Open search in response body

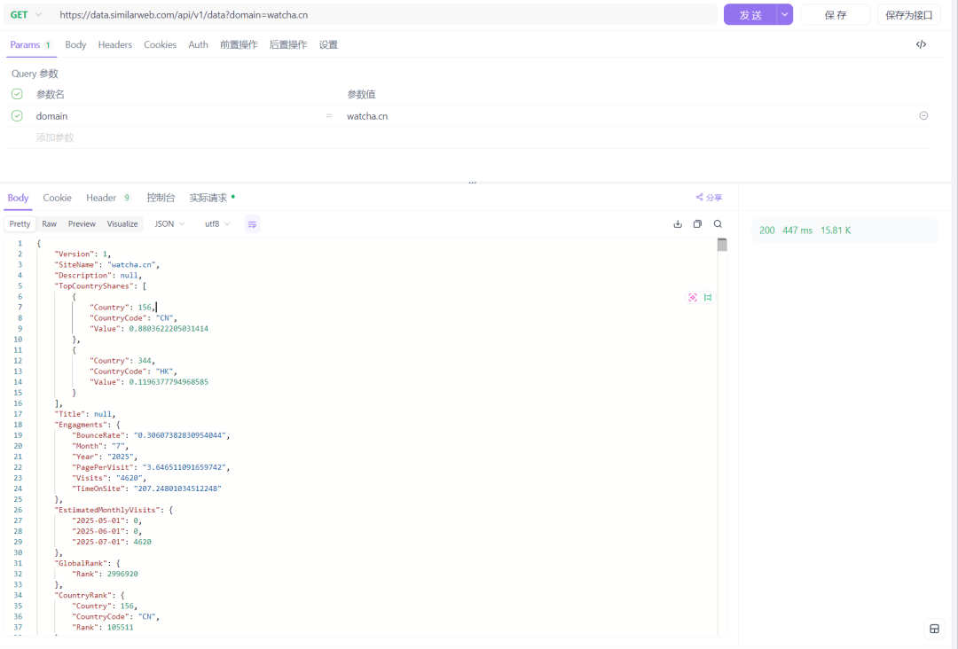point(718,224)
